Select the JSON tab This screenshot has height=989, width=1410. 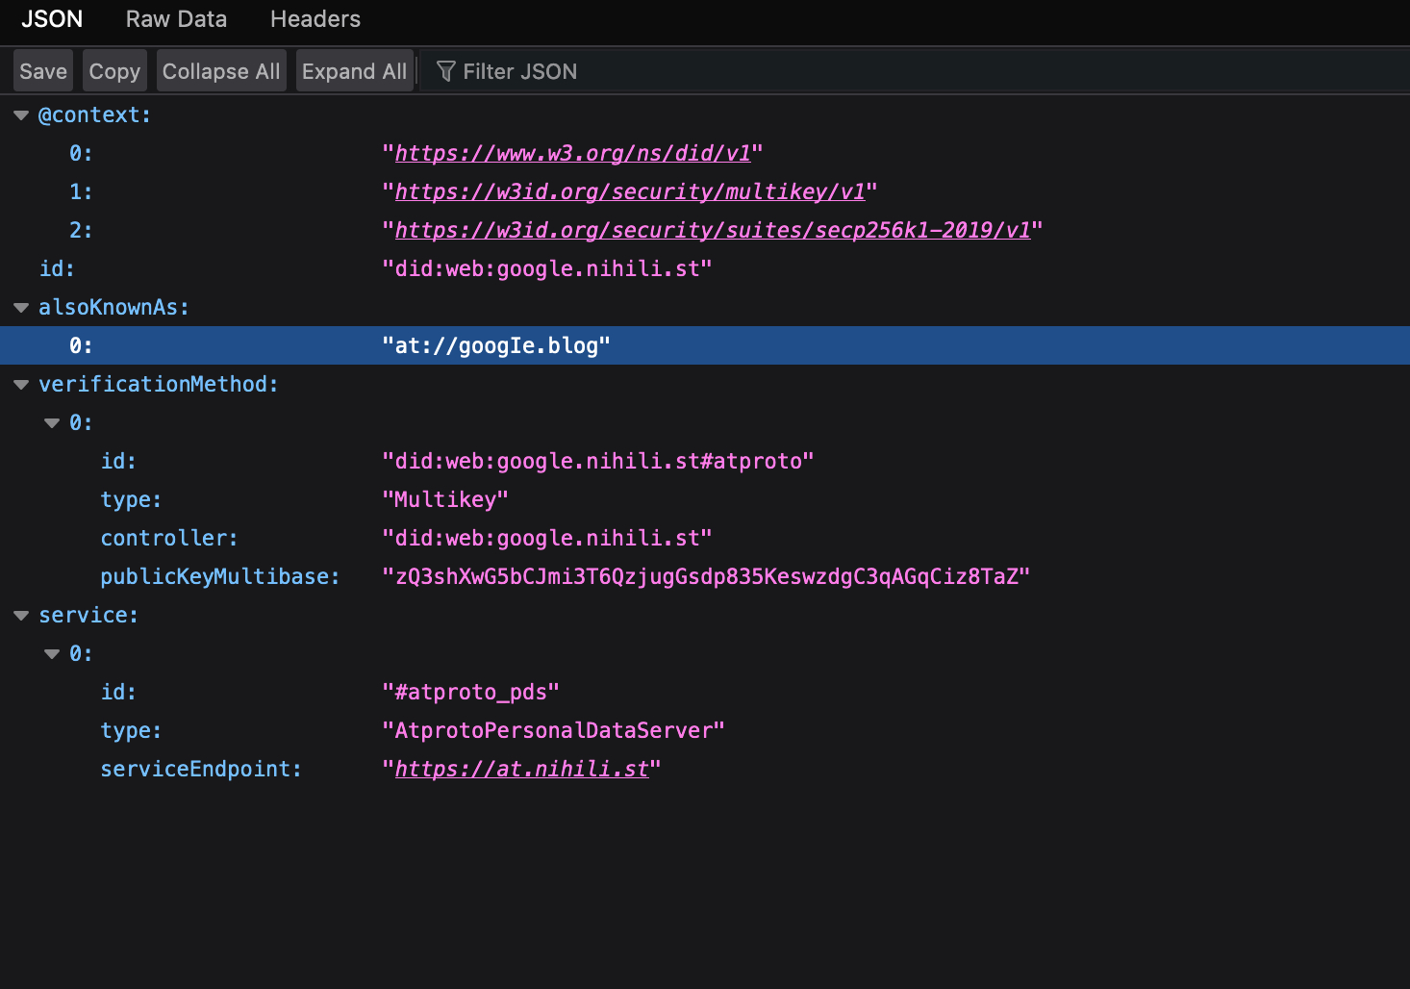(x=52, y=19)
